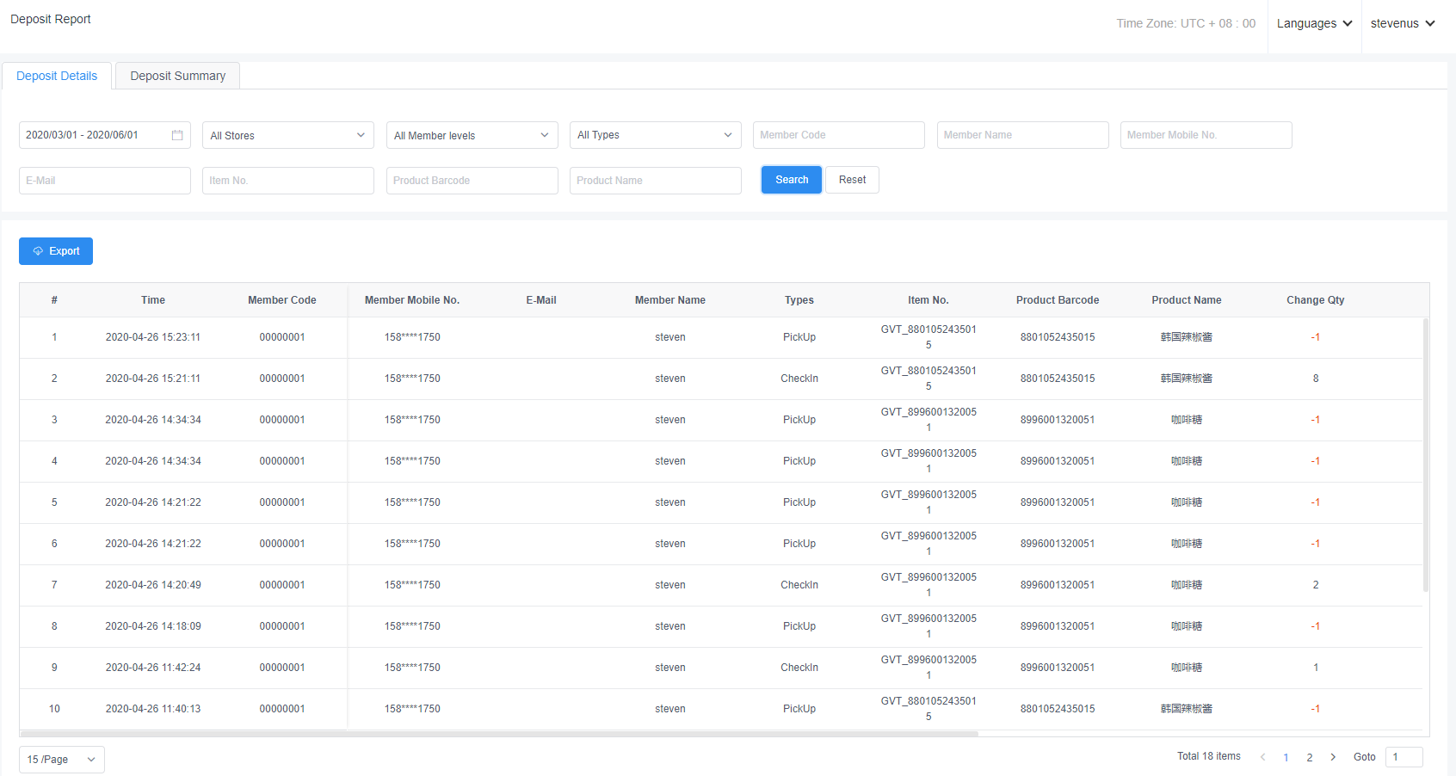The width and height of the screenshot is (1456, 776).
Task: Open the stevenus user menu
Action: click(1402, 23)
